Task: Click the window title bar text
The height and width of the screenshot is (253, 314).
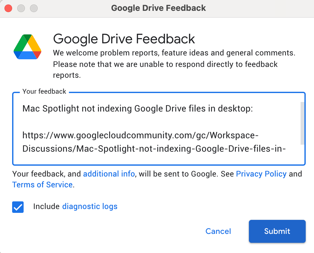Action: coord(158,8)
